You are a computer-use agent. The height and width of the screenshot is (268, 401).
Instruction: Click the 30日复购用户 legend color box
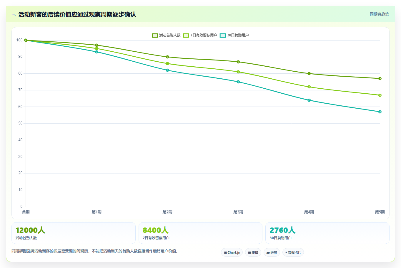click(x=223, y=35)
